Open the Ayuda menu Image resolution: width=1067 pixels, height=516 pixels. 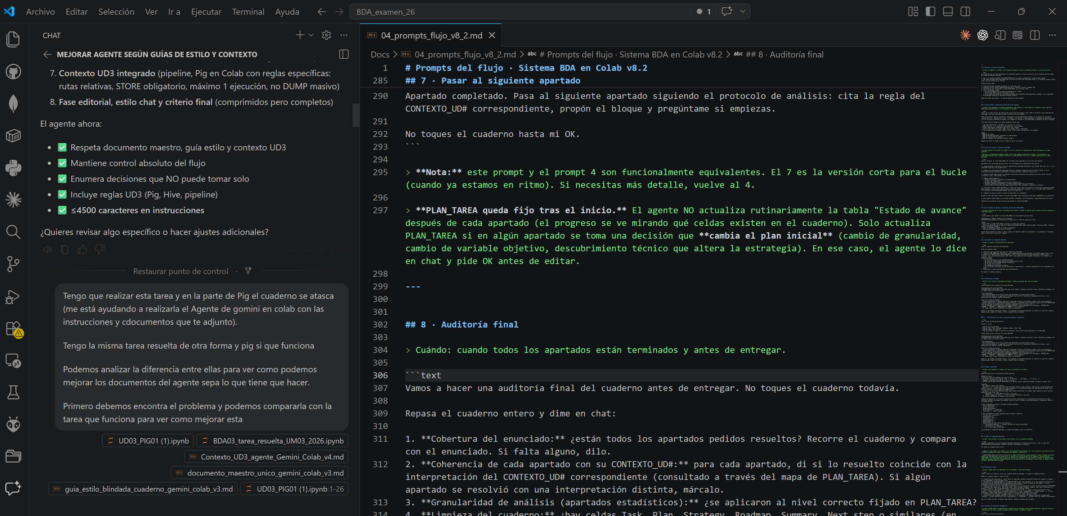pyautogui.click(x=287, y=12)
